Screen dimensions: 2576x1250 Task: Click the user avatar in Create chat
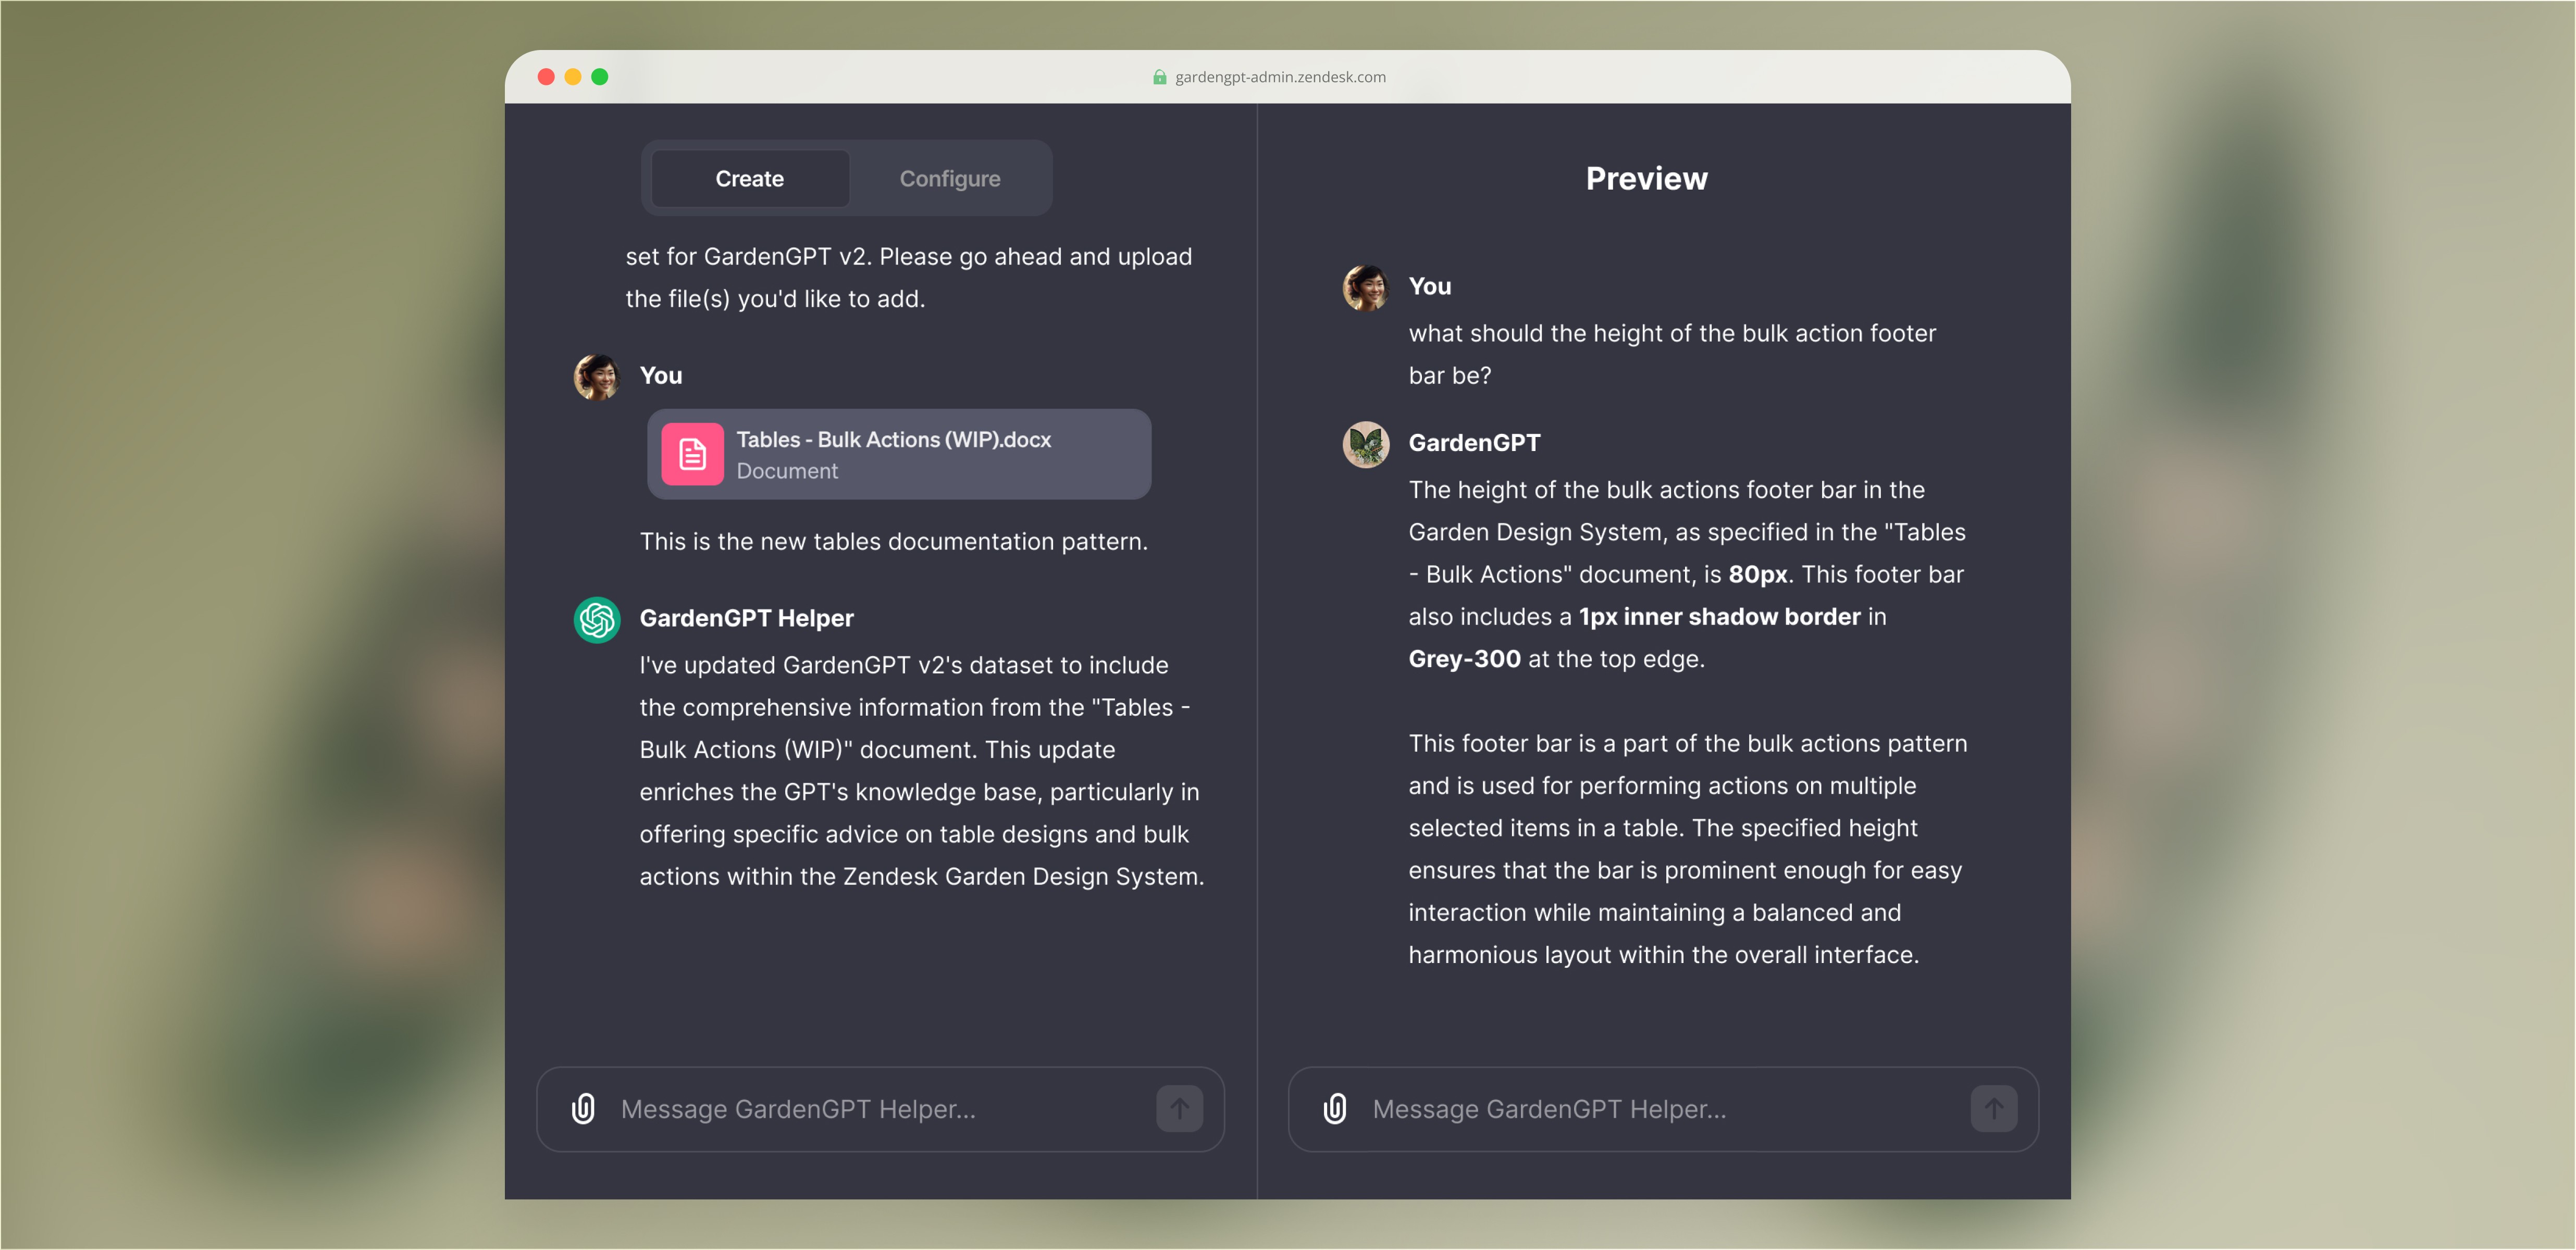[597, 377]
